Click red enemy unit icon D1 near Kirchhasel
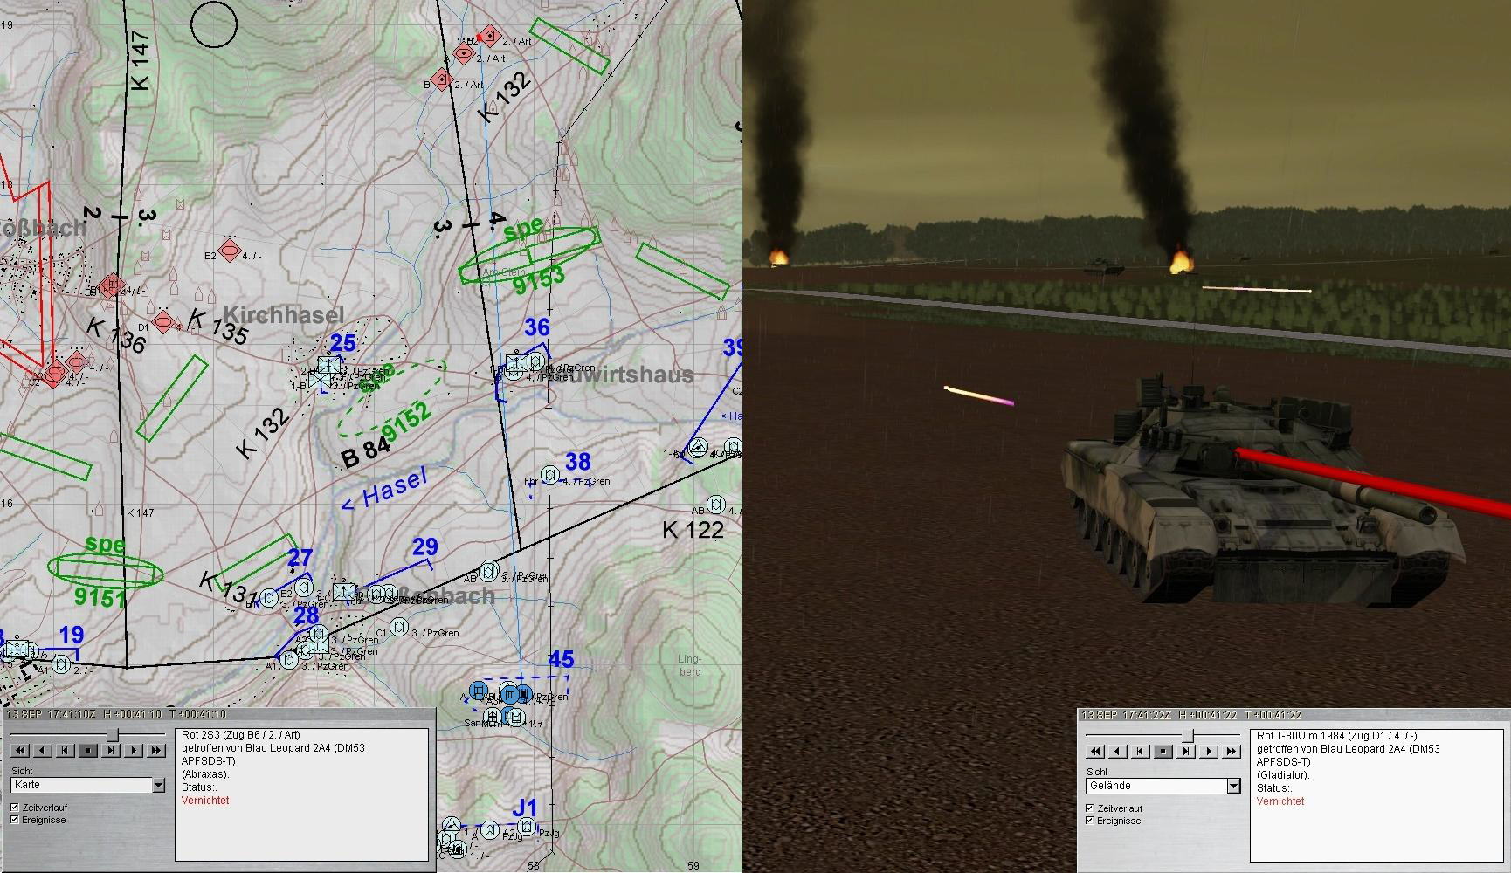Screen dimensions: 1511x873 (x=163, y=322)
